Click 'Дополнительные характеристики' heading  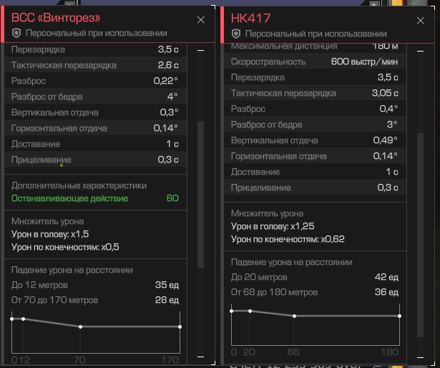pyautogui.click(x=79, y=185)
